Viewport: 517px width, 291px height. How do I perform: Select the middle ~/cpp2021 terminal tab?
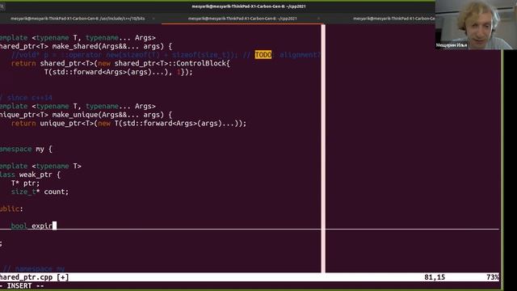pos(242,19)
